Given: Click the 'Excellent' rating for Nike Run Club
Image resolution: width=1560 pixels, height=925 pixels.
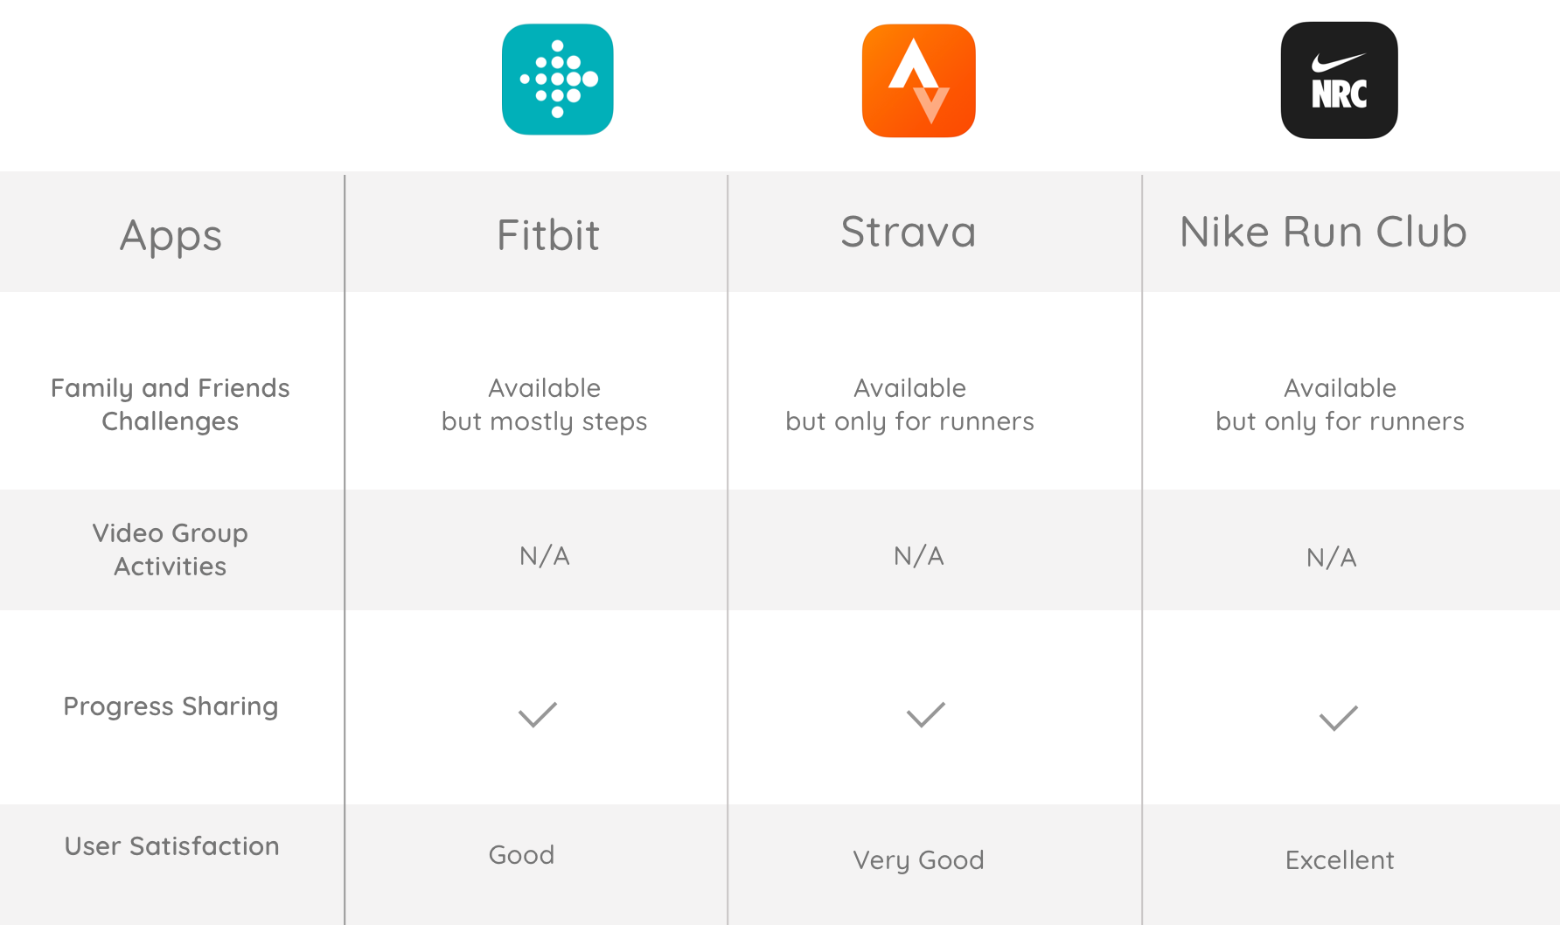Looking at the screenshot, I should coord(1341,860).
